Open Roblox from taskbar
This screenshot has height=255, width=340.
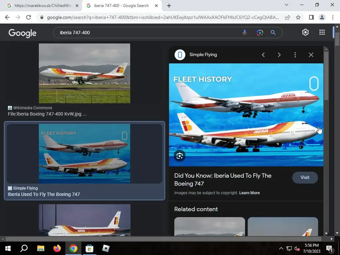106,248
